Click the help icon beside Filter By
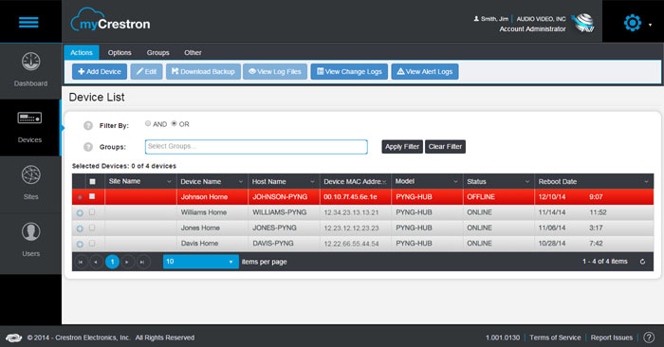Image resolution: width=664 pixels, height=347 pixels. [88, 125]
